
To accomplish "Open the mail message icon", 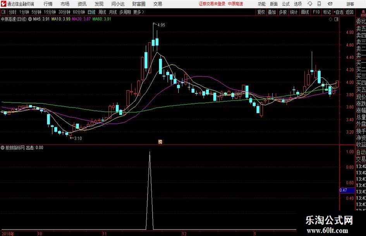I will [x=330, y=4].
